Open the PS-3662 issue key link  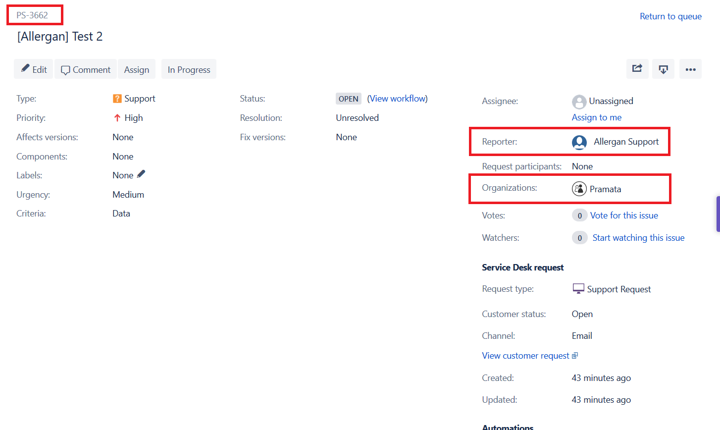click(x=32, y=15)
